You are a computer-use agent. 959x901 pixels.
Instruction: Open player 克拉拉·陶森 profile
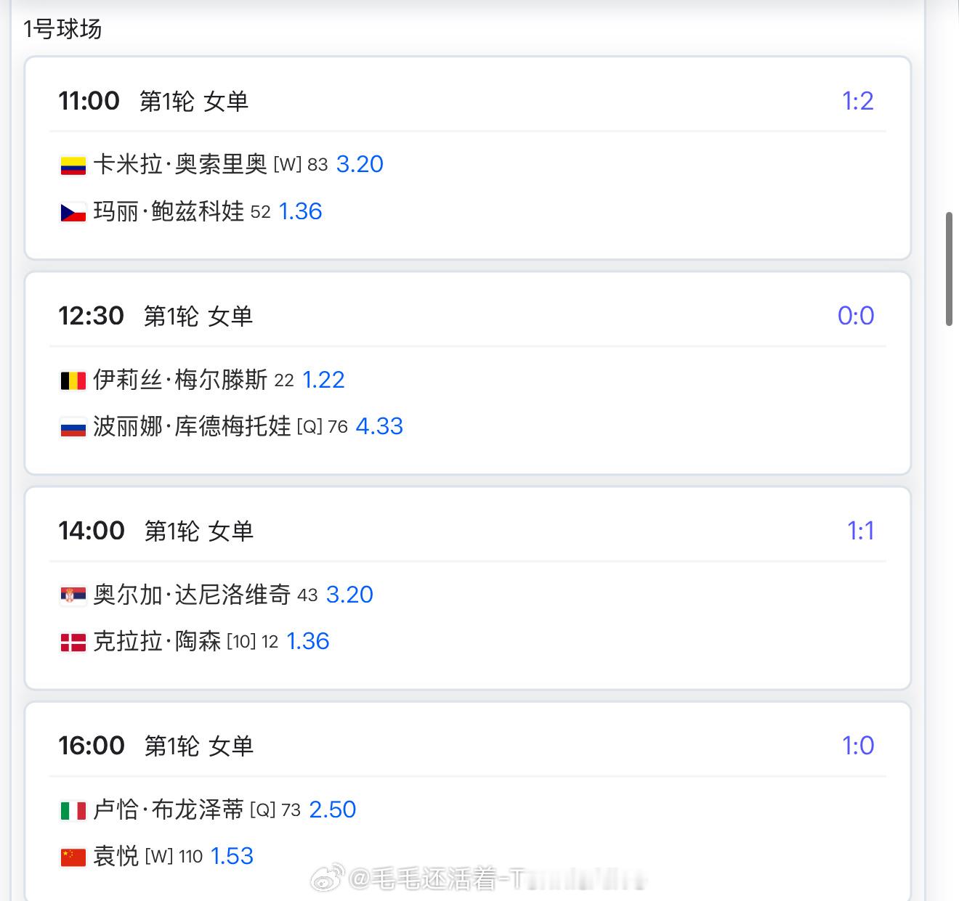[x=157, y=642]
